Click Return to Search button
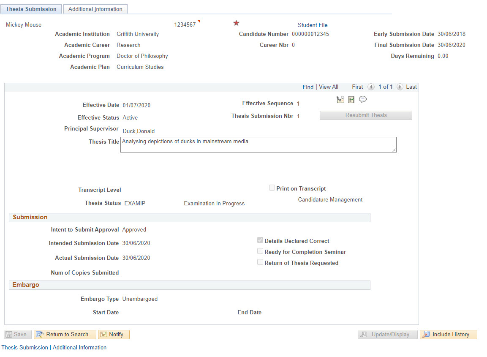 [x=65, y=334]
